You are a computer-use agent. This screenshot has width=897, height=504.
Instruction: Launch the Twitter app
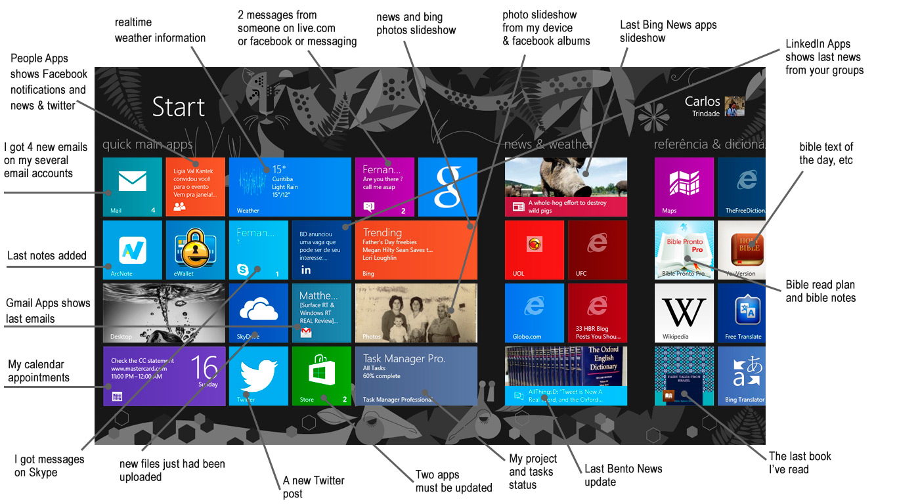coord(258,375)
